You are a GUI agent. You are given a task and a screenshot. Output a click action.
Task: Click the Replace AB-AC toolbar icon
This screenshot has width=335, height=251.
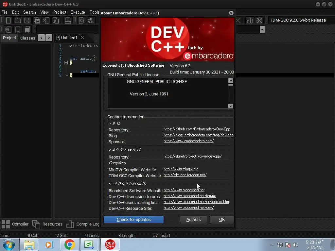(x=91, y=21)
